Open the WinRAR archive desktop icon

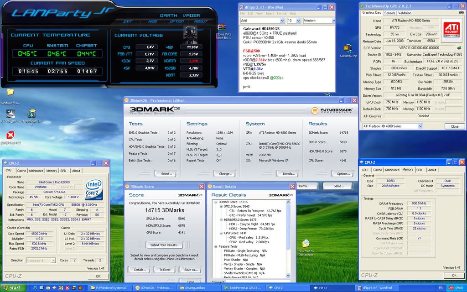point(222,28)
